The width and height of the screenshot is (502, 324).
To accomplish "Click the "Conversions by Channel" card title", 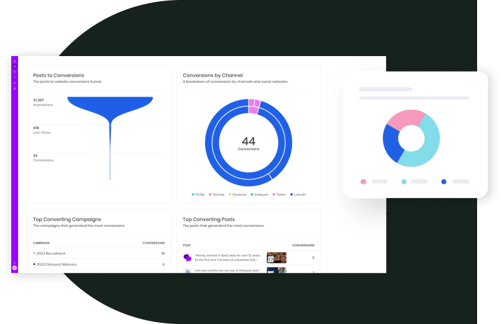I will click(x=212, y=75).
